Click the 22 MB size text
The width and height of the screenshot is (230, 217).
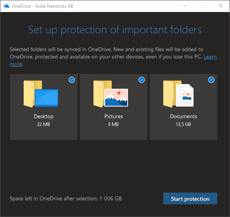pyautogui.click(x=43, y=124)
